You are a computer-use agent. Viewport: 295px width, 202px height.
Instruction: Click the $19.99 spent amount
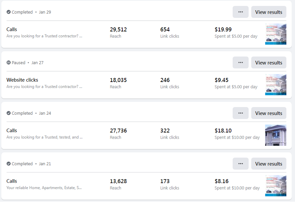(223, 30)
